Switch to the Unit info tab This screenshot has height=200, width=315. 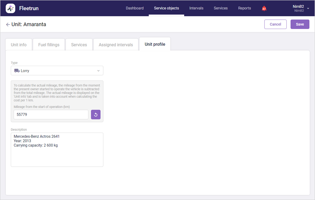point(19,44)
